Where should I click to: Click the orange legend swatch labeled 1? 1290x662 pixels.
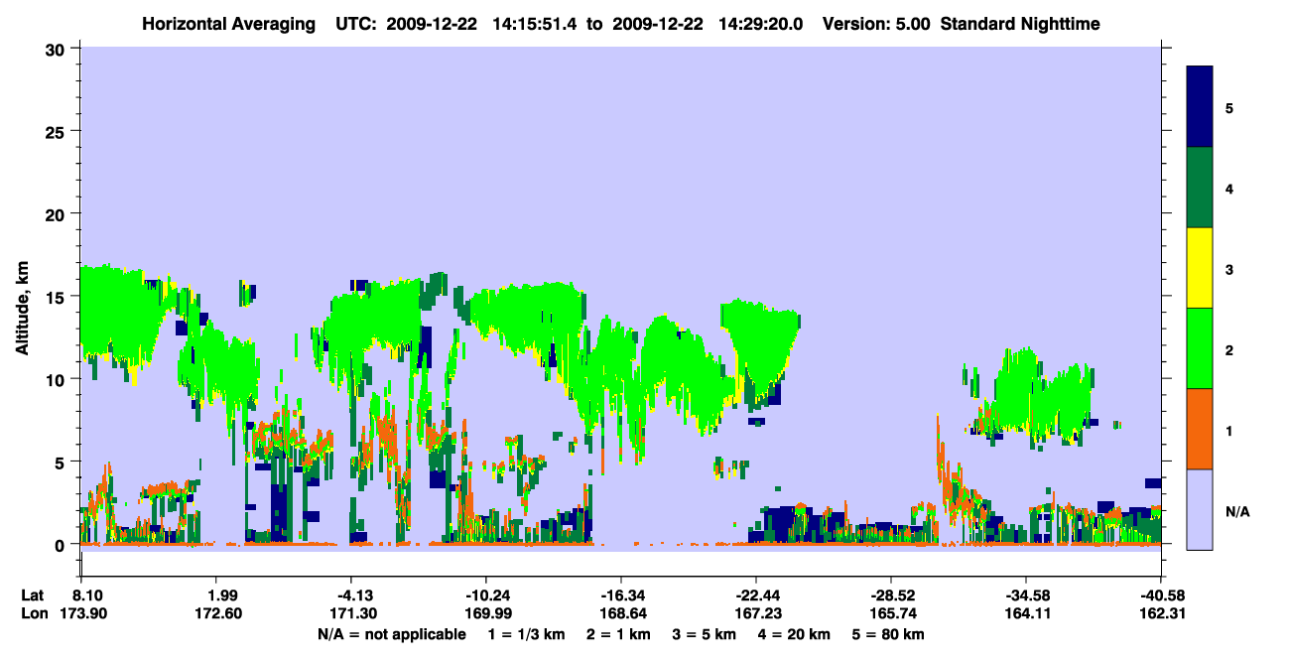pos(1200,429)
